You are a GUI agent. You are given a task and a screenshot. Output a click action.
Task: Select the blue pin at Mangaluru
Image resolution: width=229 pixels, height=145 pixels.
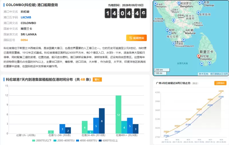(155, 3)
